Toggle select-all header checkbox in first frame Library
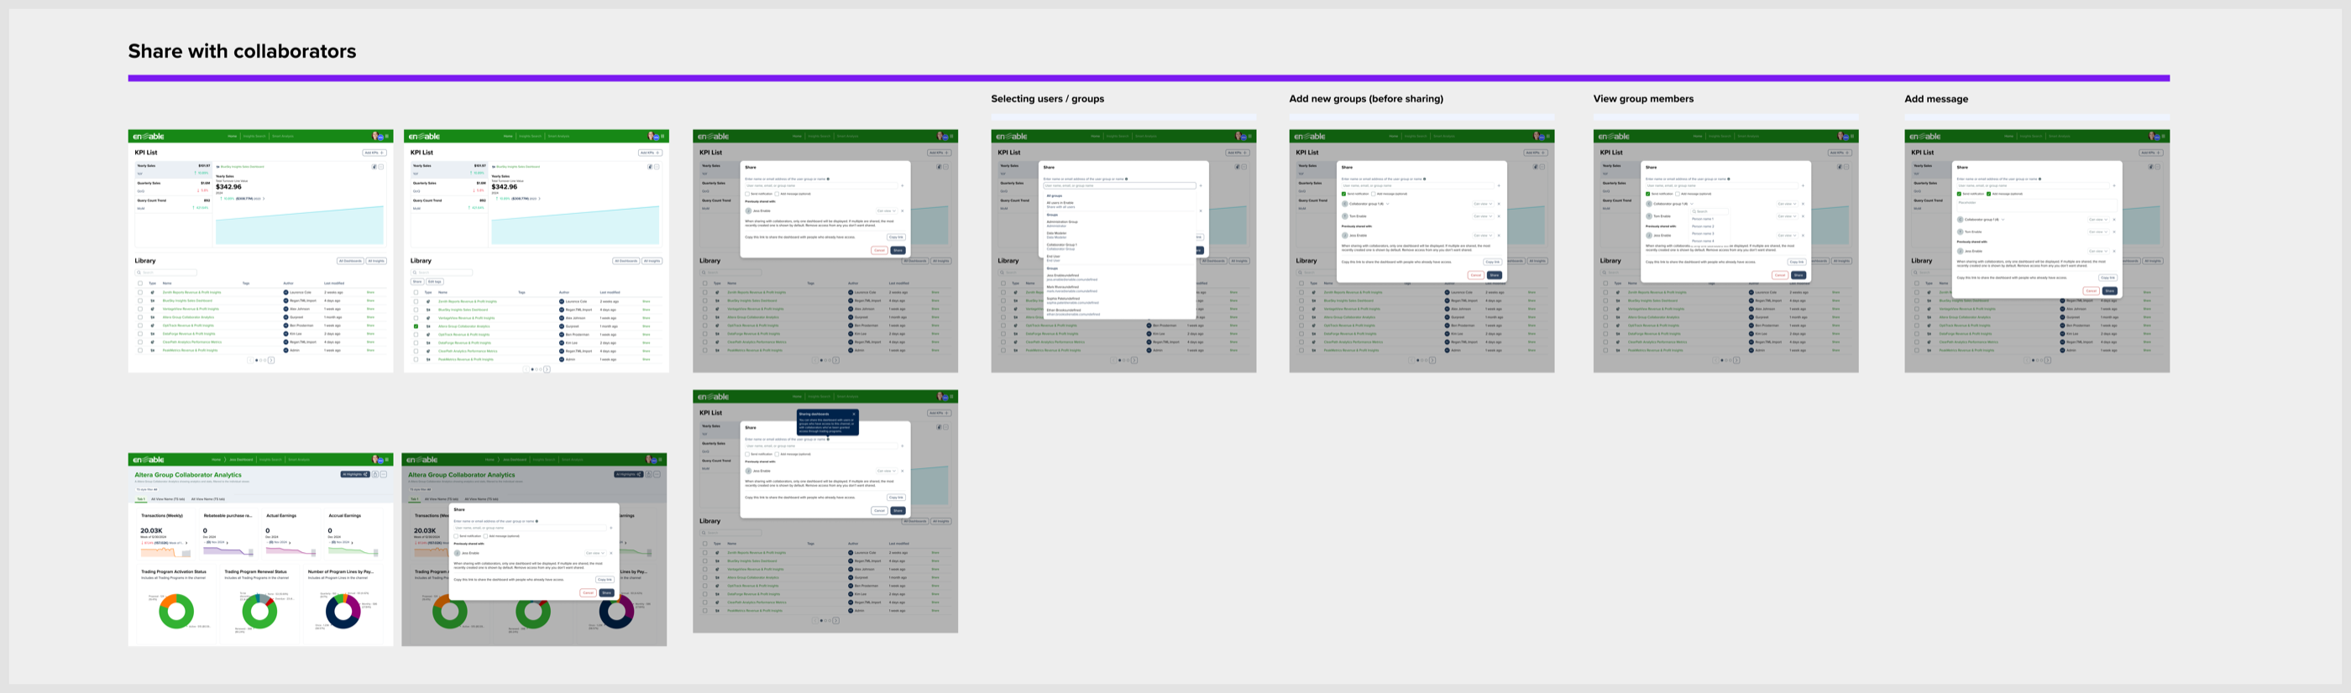Viewport: 2351px width, 693px height. click(x=140, y=284)
